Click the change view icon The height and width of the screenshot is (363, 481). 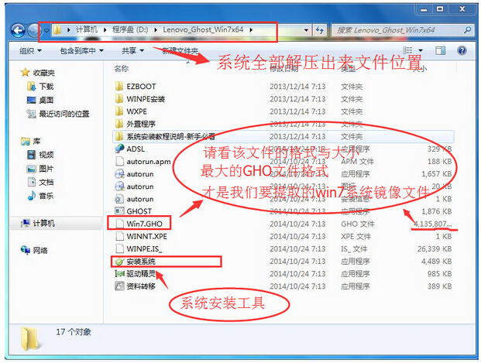407,50
